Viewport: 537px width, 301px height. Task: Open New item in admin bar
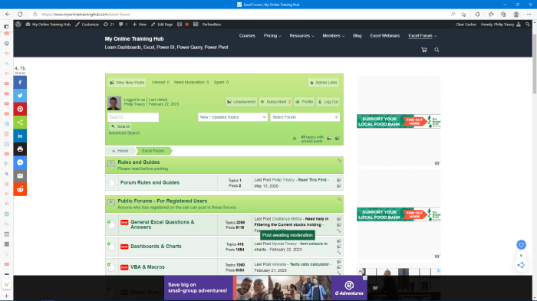click(x=140, y=25)
